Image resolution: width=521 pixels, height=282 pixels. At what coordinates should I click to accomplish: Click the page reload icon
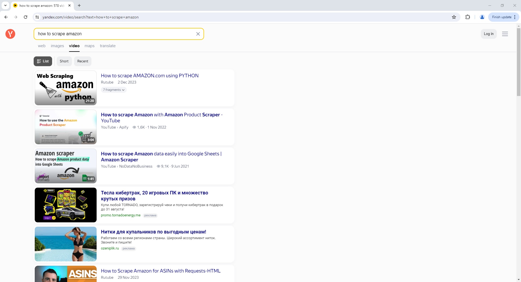click(25, 17)
